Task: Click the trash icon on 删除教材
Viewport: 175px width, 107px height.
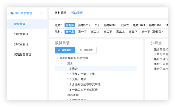Action: pos(81,50)
